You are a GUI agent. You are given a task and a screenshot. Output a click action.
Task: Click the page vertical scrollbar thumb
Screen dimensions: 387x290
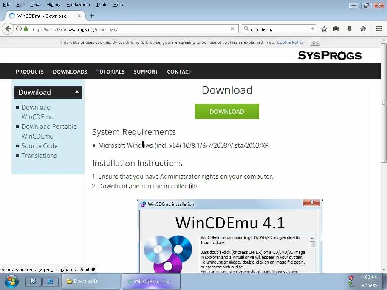pos(384,103)
